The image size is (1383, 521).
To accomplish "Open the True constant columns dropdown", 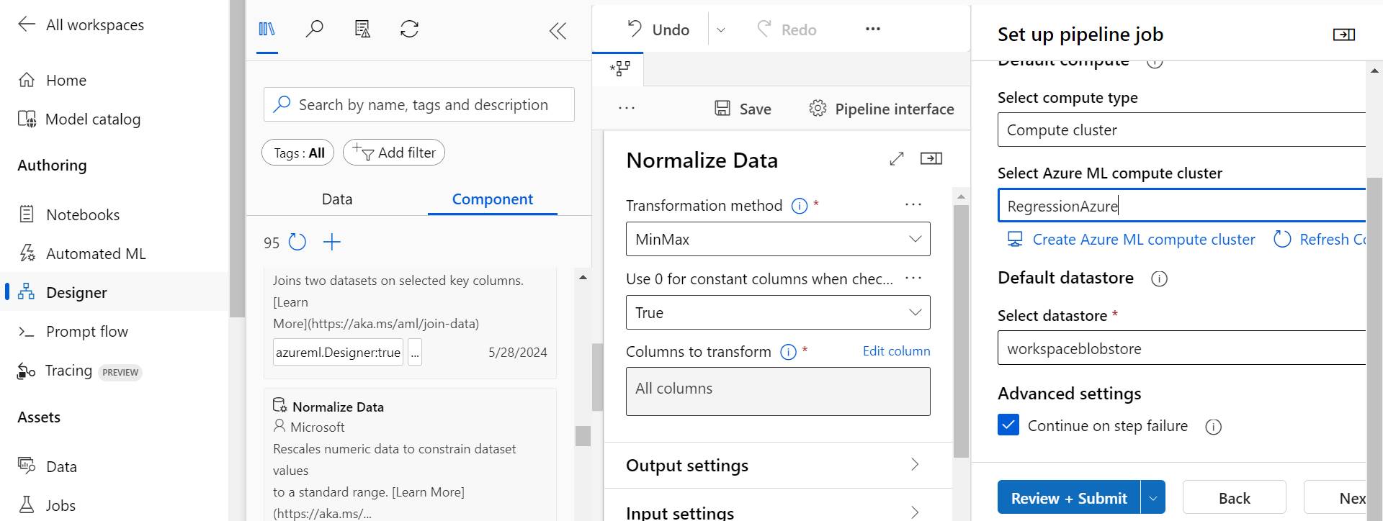I will [778, 312].
